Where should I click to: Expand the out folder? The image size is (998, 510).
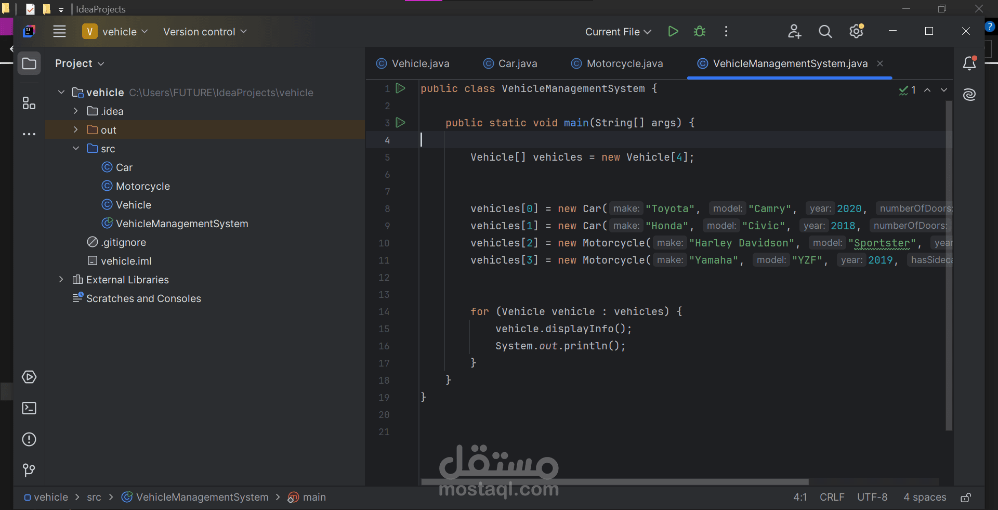tap(76, 129)
